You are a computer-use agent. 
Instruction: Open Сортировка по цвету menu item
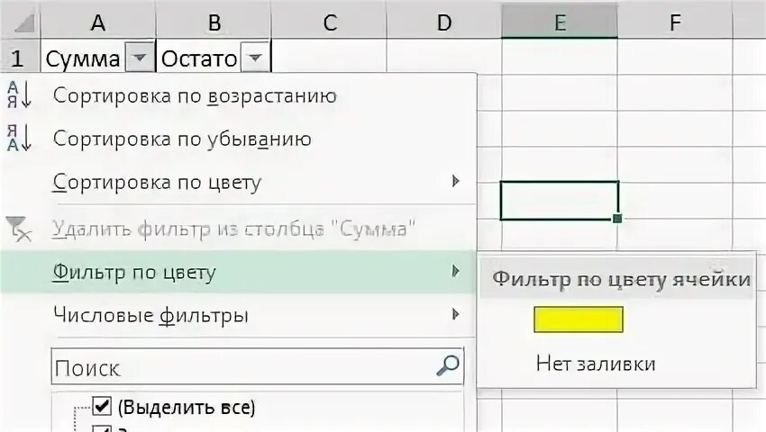[x=239, y=182]
